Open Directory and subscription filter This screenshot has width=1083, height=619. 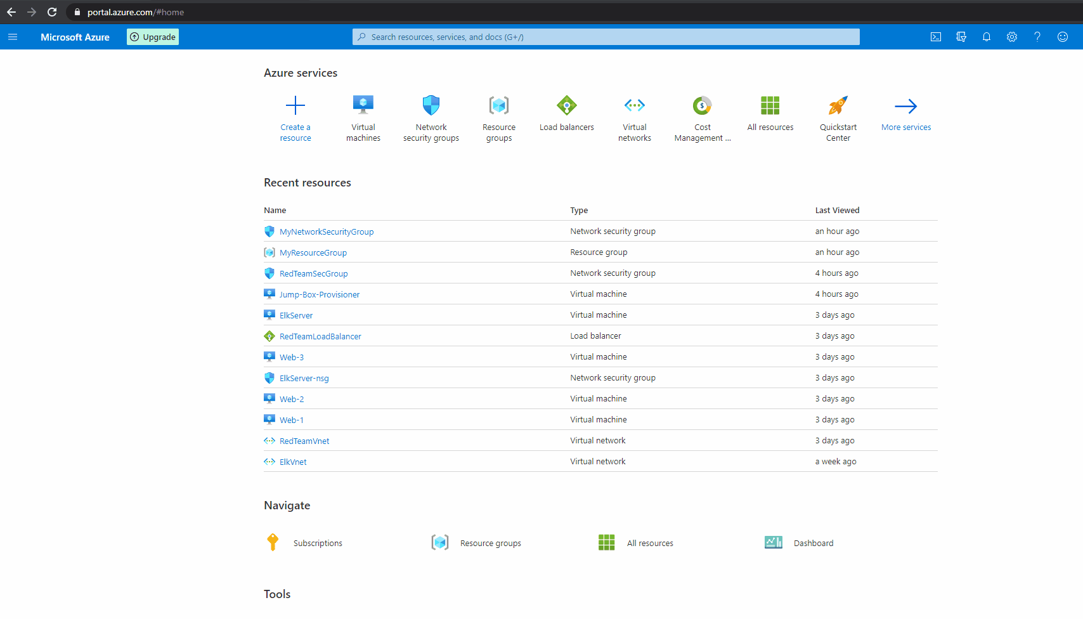point(961,37)
